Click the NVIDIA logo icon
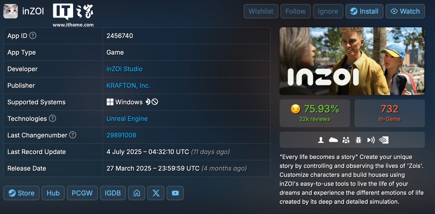The width and height of the screenshot is (435, 214). click(384, 140)
